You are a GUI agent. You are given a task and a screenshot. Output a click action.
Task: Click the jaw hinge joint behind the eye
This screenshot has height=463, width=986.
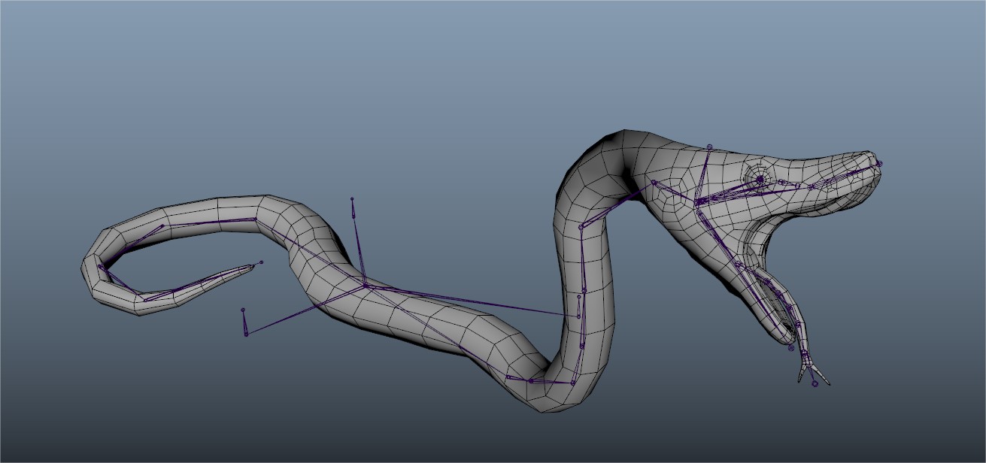[x=697, y=202]
